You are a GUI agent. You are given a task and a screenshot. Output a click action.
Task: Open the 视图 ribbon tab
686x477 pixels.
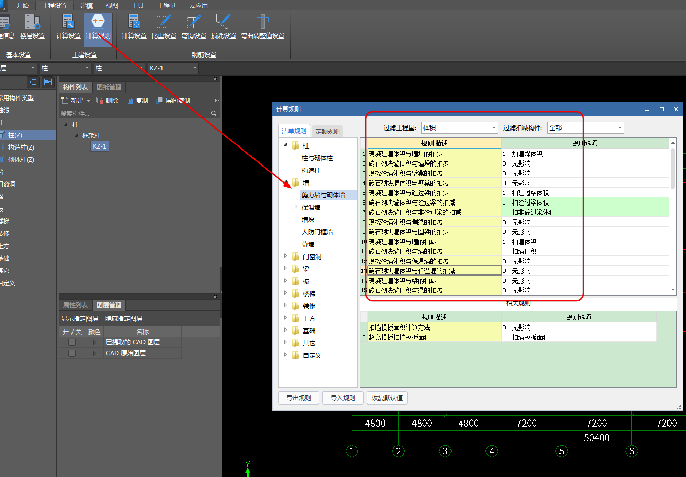[112, 5]
